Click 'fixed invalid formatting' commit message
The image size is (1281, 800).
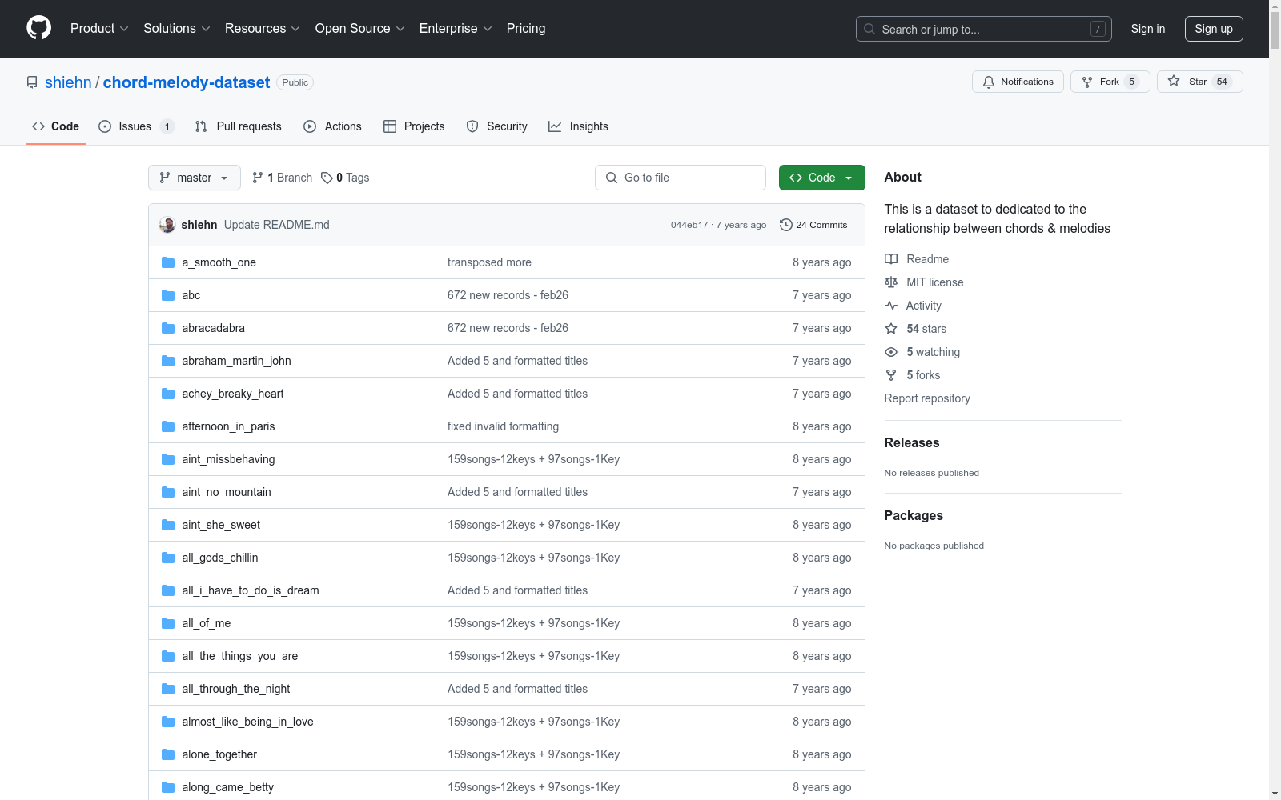pyautogui.click(x=503, y=426)
